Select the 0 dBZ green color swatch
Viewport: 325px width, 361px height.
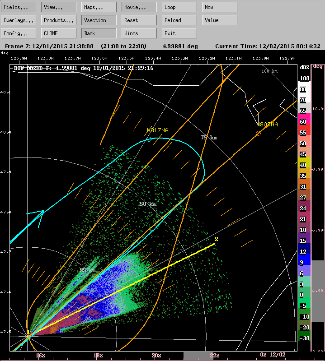point(304,292)
